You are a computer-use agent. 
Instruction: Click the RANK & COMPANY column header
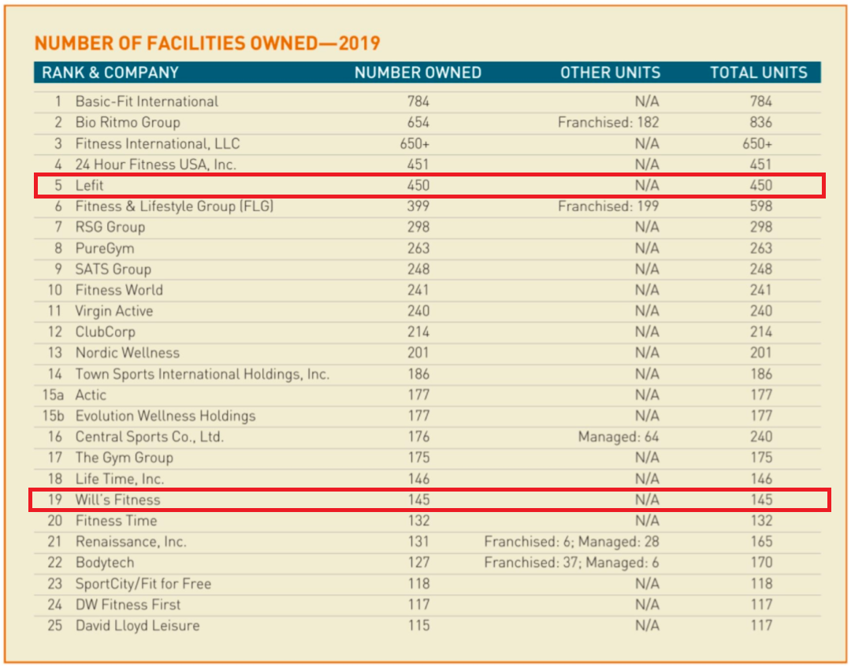110,72
